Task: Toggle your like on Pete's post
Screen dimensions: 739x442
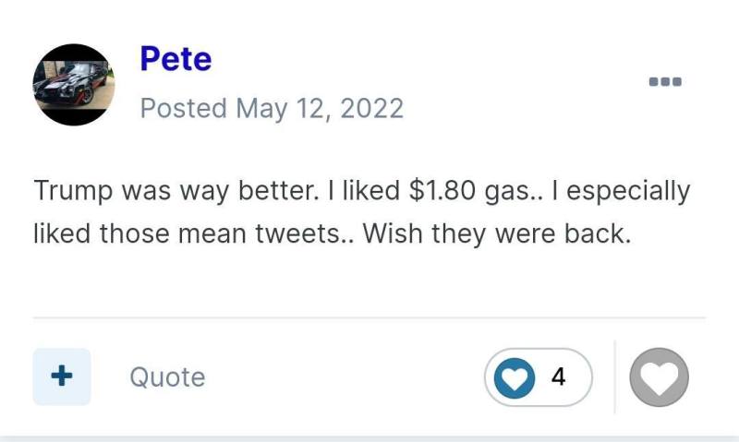Action: [x=659, y=377]
